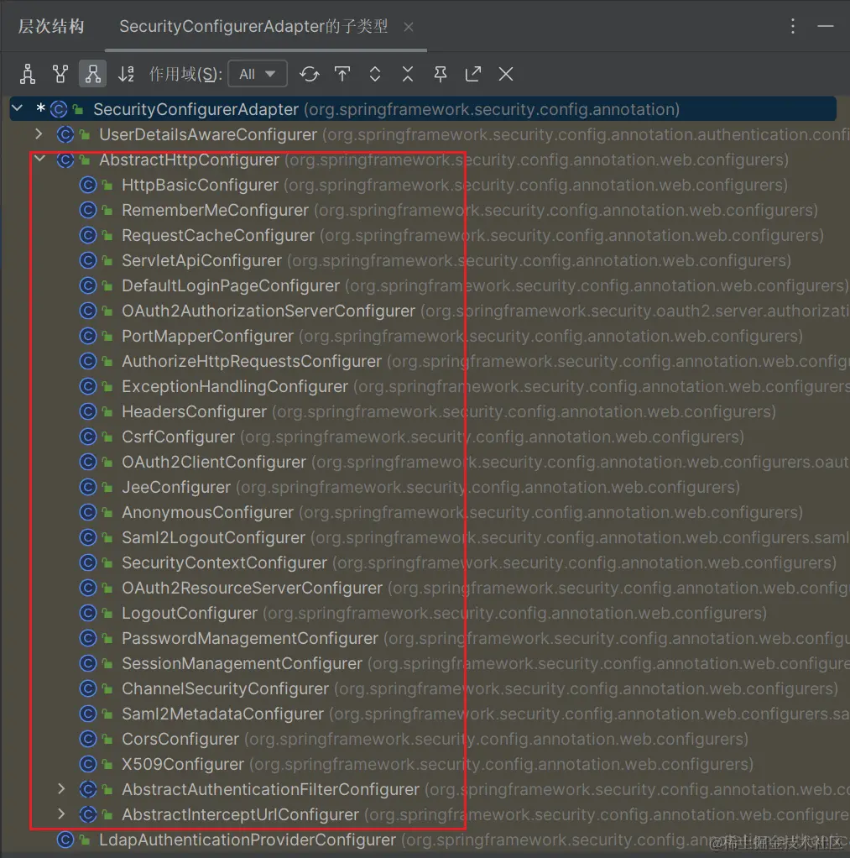Toggle the subtypes hierarchy button
The height and width of the screenshot is (858, 850).
pos(92,74)
